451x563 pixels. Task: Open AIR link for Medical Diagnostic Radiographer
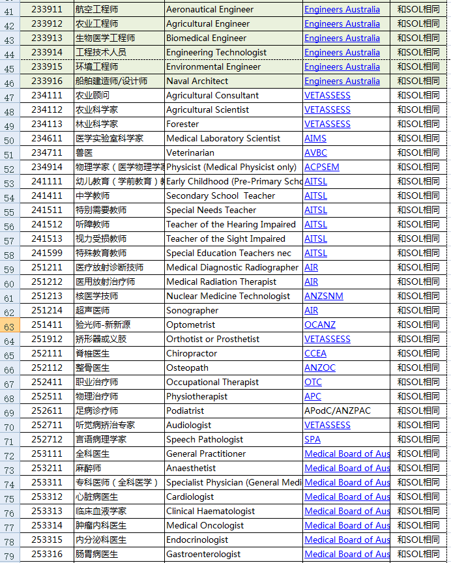click(x=312, y=268)
